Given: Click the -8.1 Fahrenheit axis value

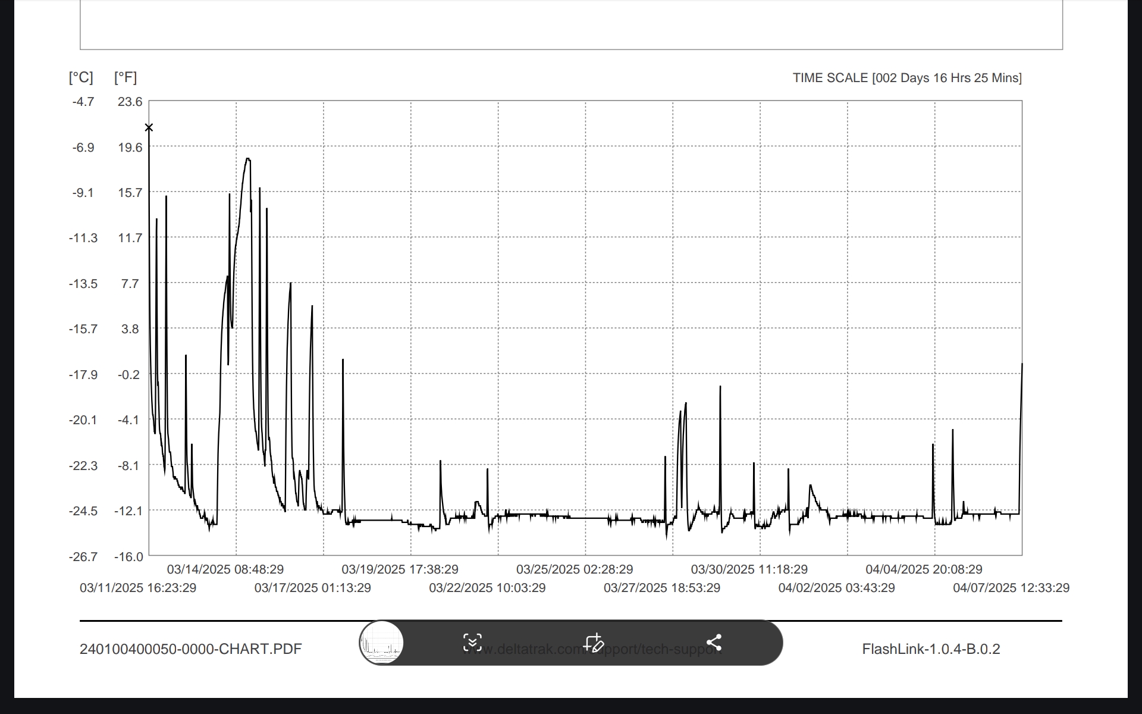Looking at the screenshot, I should point(128,466).
